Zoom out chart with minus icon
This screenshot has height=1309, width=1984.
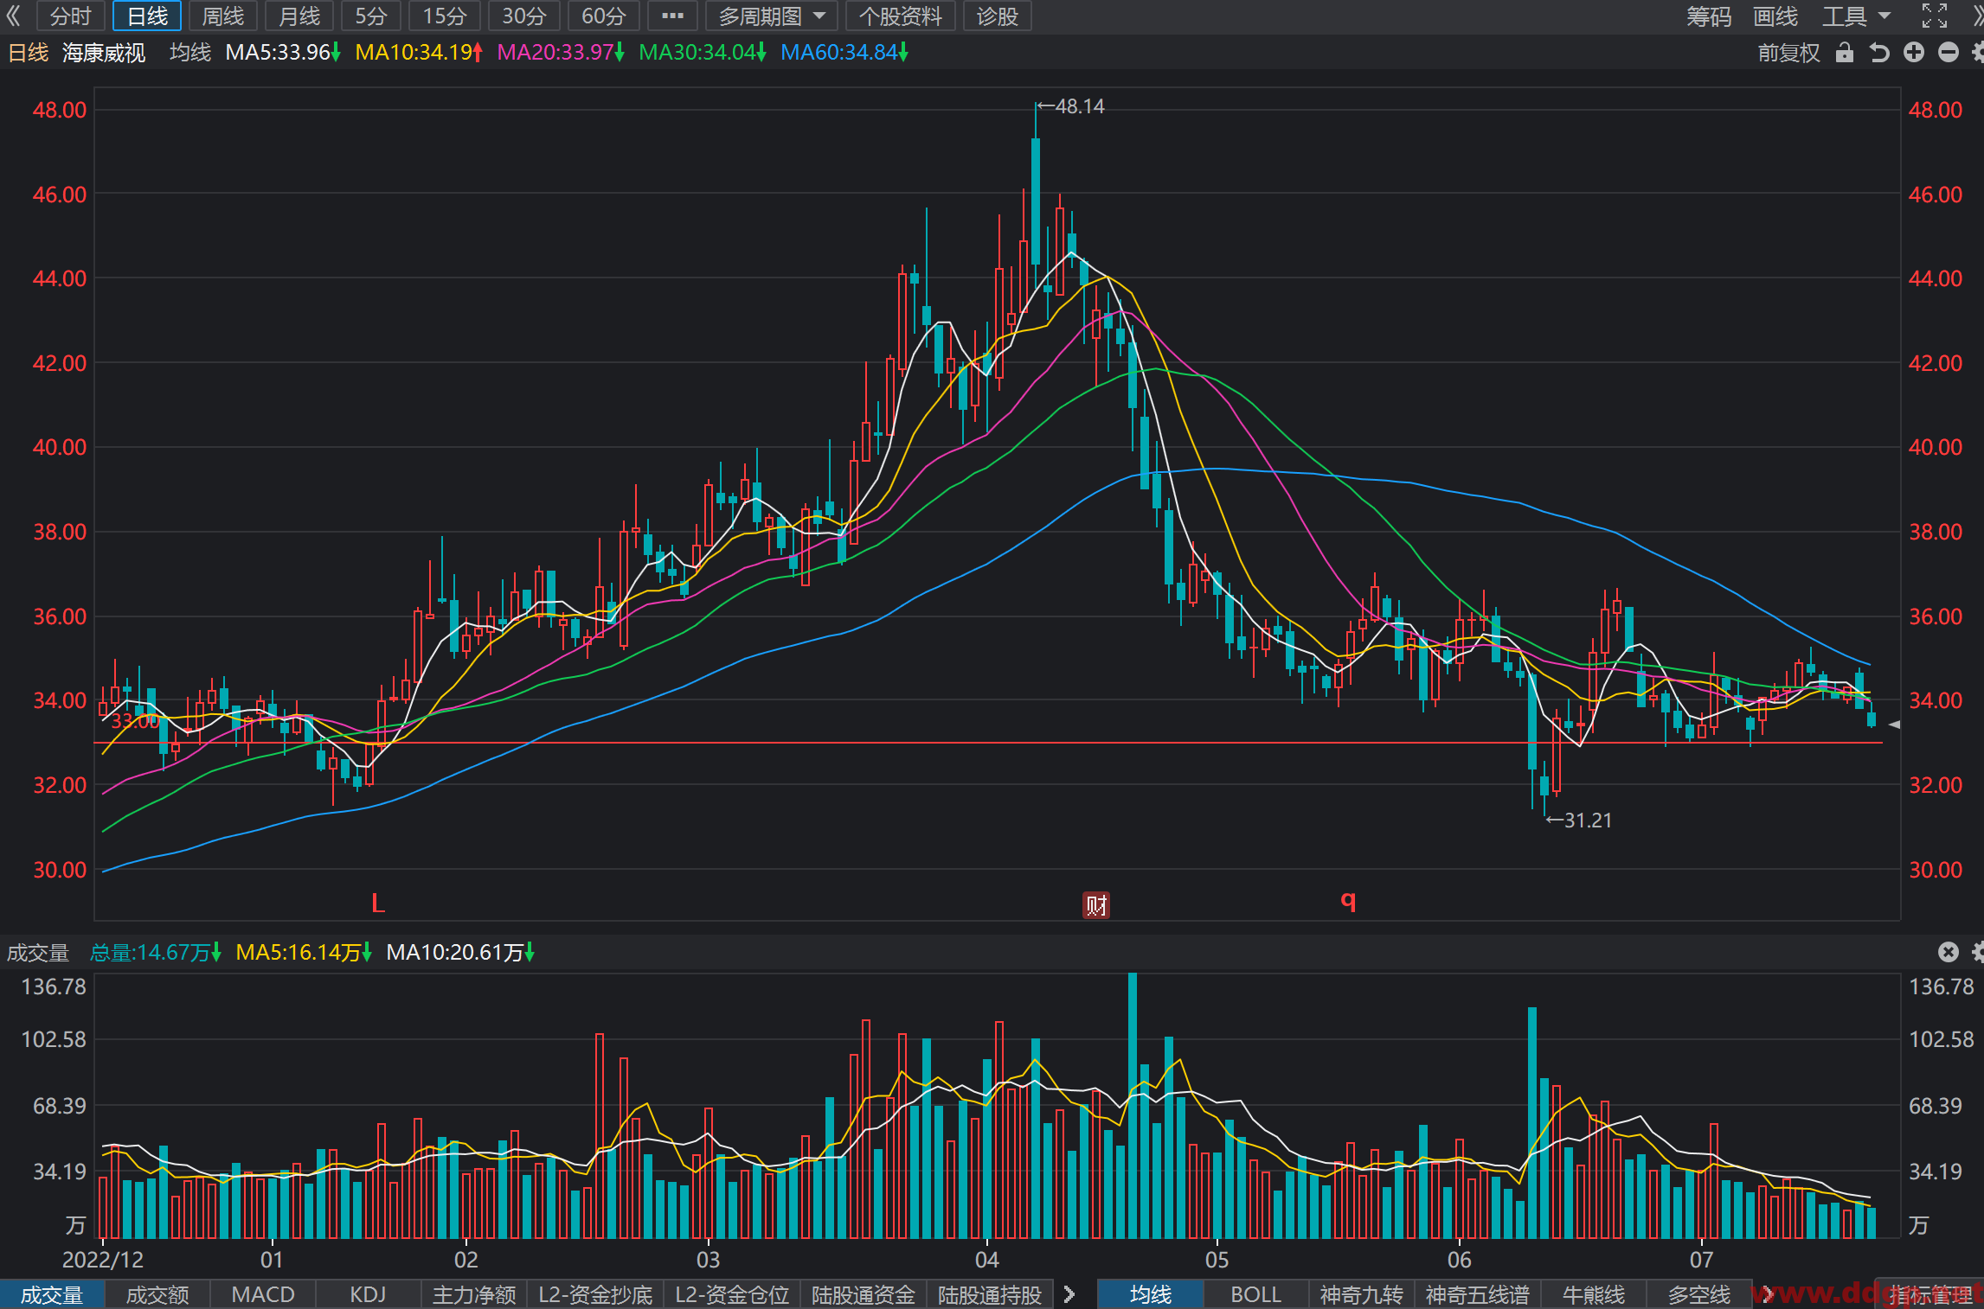[1949, 53]
